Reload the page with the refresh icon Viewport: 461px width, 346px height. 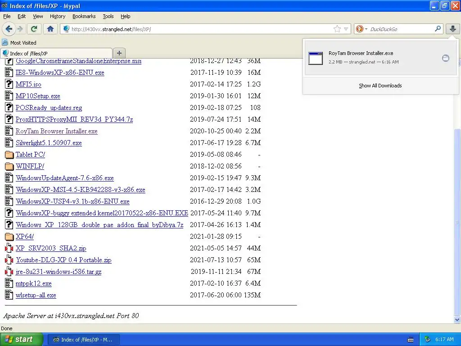click(34, 29)
